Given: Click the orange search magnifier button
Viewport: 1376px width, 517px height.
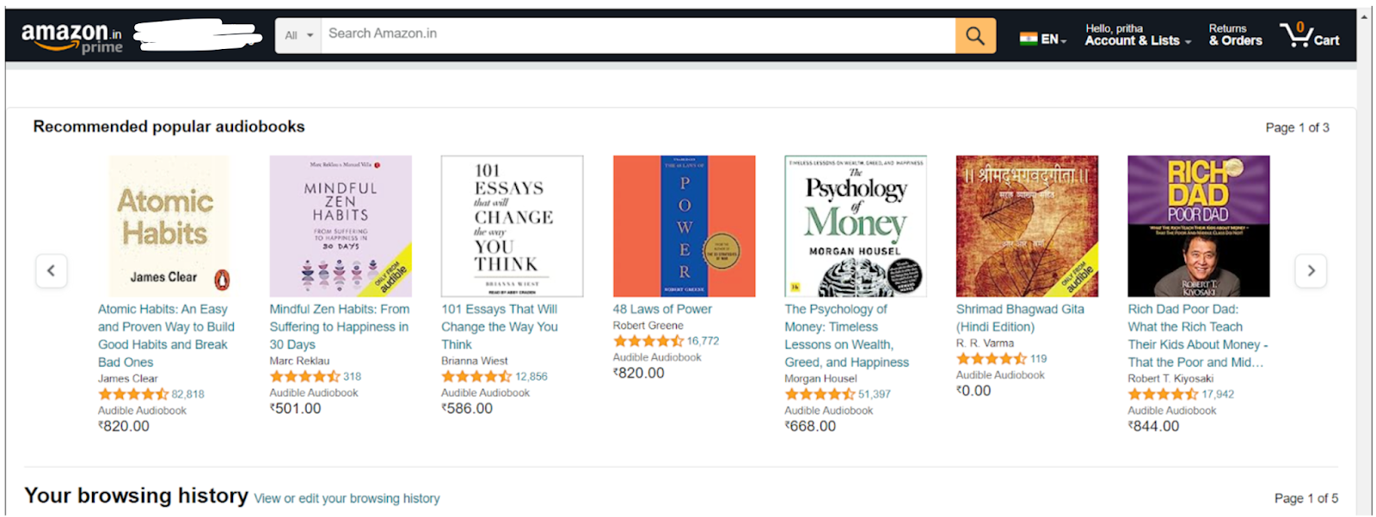Looking at the screenshot, I should coord(974,36).
